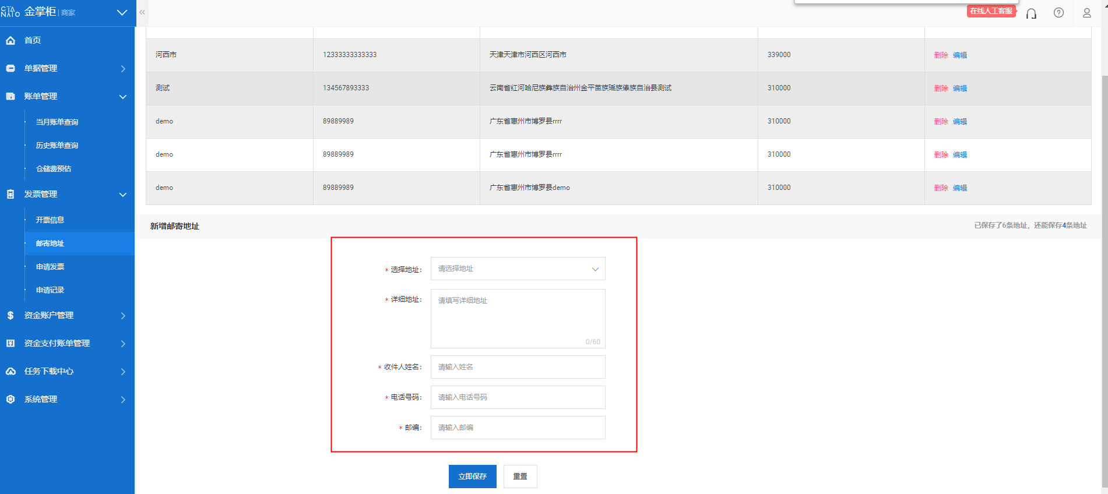The image size is (1108, 494).
Task: Open the 首页 home icon
Action: click(x=10, y=40)
